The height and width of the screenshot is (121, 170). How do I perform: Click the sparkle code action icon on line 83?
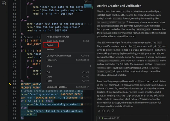coord(10,84)
